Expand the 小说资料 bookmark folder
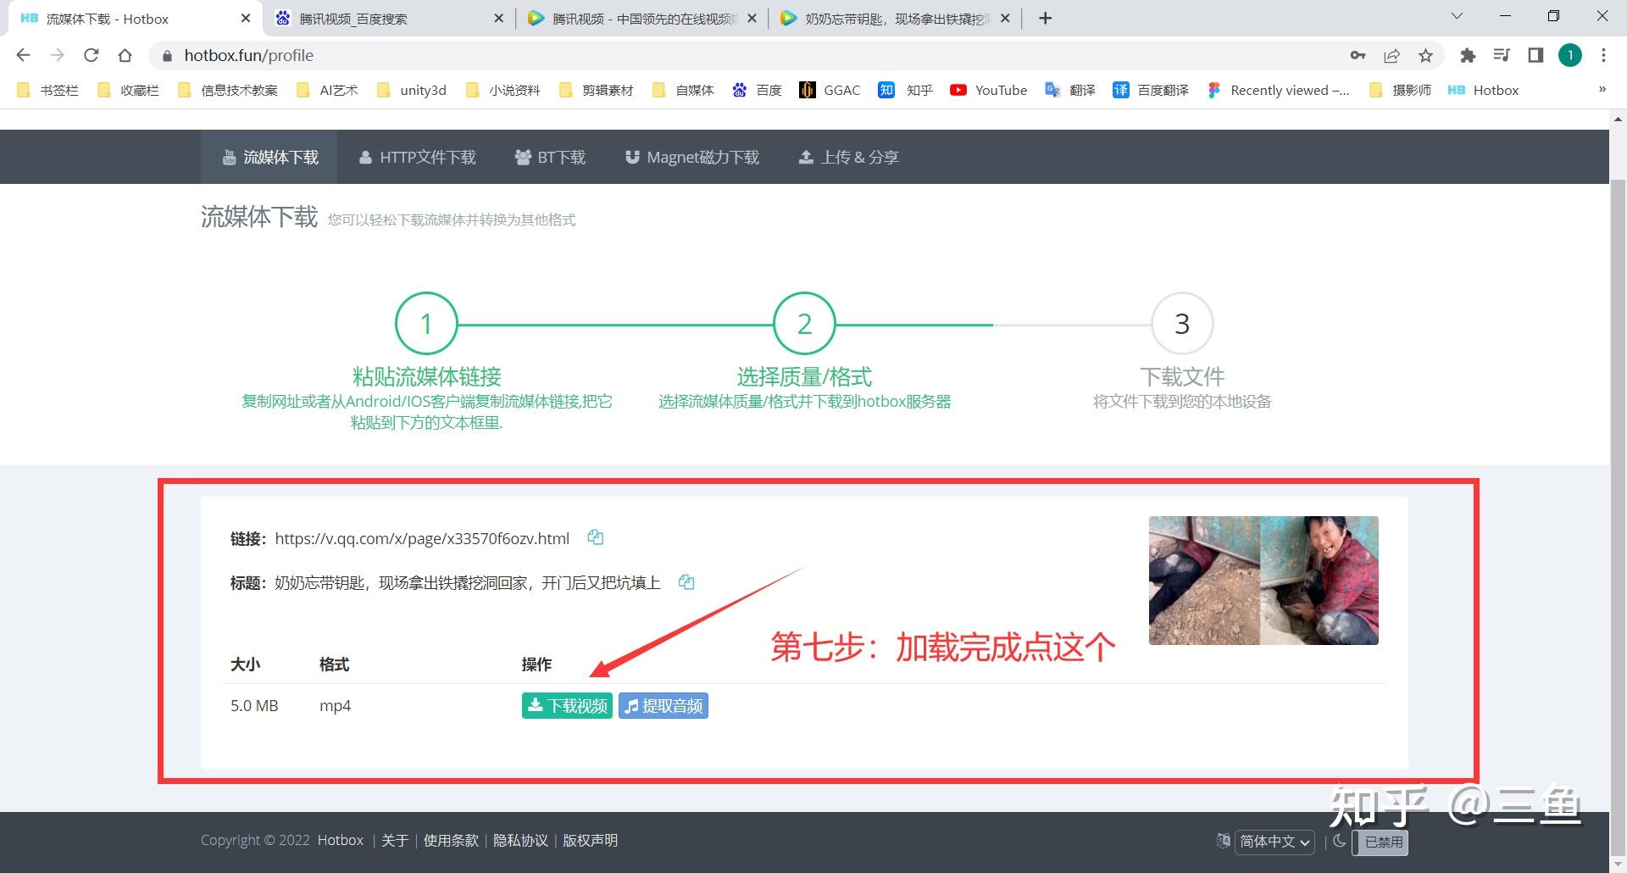Viewport: 1627px width, 873px height. click(503, 91)
